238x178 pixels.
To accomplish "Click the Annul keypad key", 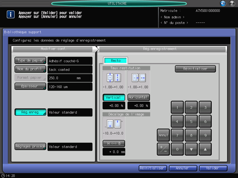I will (x=163, y=135).
